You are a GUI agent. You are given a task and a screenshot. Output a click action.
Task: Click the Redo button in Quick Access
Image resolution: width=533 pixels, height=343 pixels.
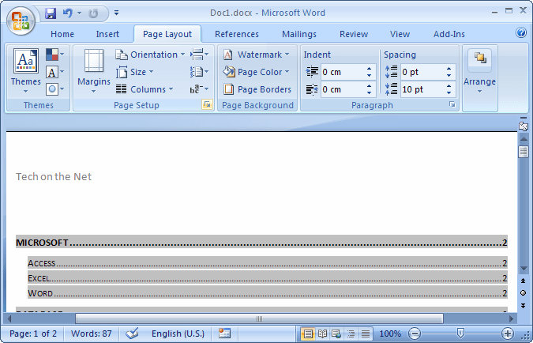tap(93, 13)
